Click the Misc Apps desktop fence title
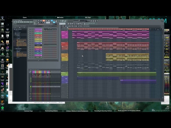171x128 pixels. point(88,17)
